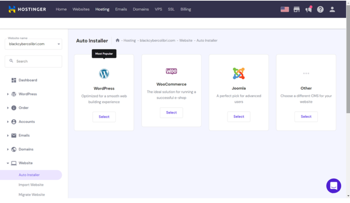The image size is (350, 203).
Task: Open the Hosting top menu
Action: pos(103,9)
